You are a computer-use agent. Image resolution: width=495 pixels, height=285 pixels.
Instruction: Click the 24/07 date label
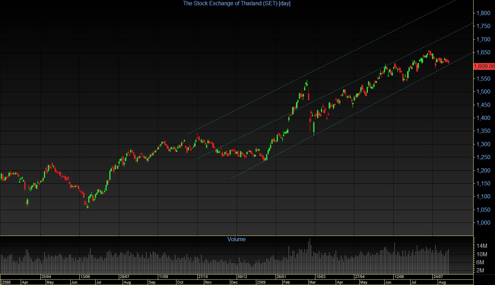pos(438,277)
